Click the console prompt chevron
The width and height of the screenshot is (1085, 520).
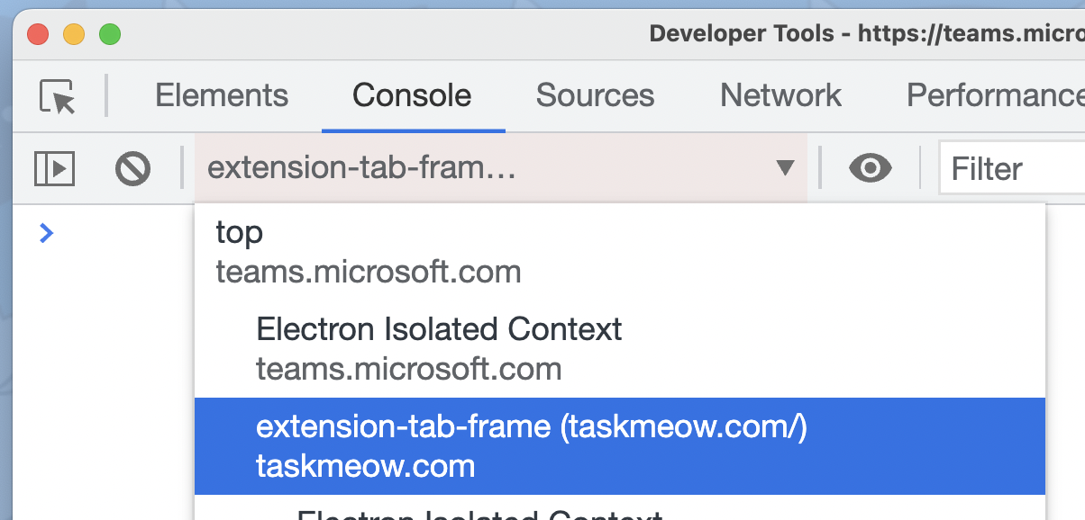pos(46,232)
